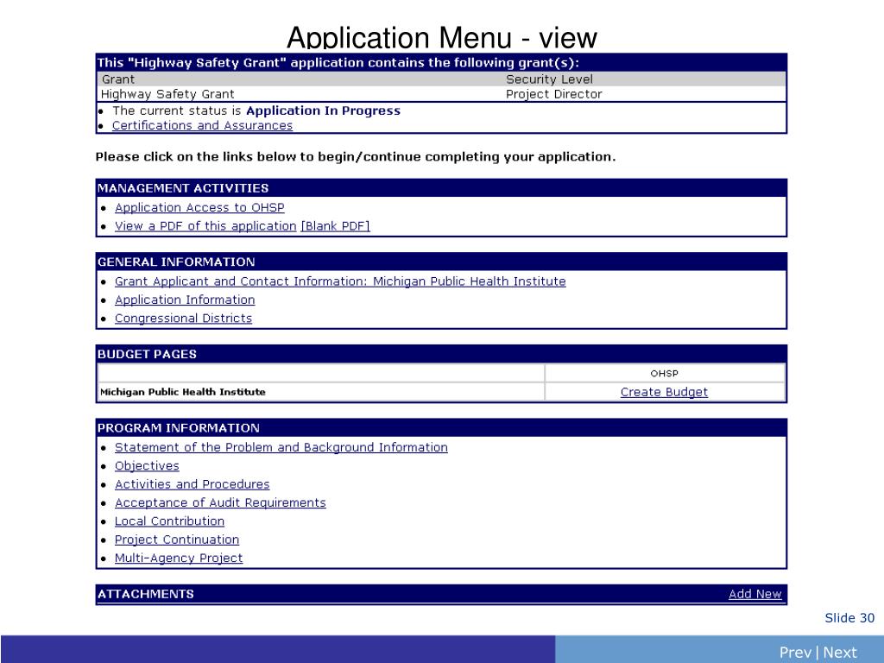This screenshot has height=663, width=884.
Task: Open the Local Contribution link
Action: click(x=170, y=521)
